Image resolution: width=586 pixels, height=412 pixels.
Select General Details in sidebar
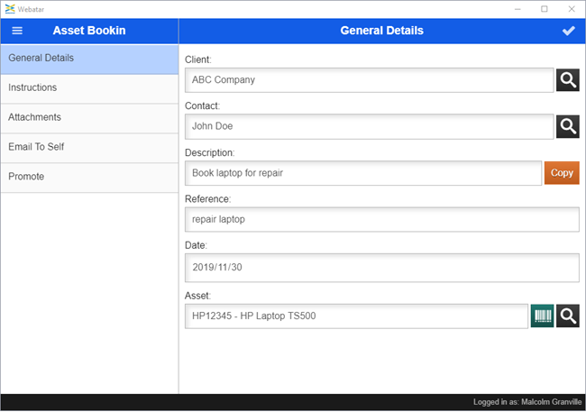point(89,59)
